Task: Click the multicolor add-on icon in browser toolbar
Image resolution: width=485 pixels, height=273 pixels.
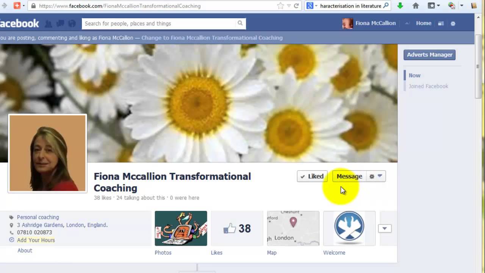Action: click(x=451, y=6)
